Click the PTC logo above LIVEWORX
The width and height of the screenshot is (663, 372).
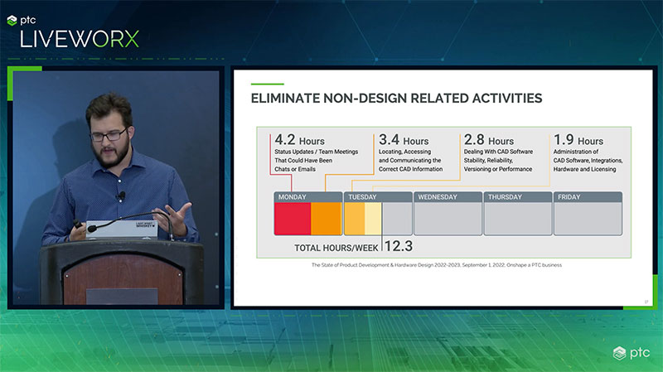point(30,14)
